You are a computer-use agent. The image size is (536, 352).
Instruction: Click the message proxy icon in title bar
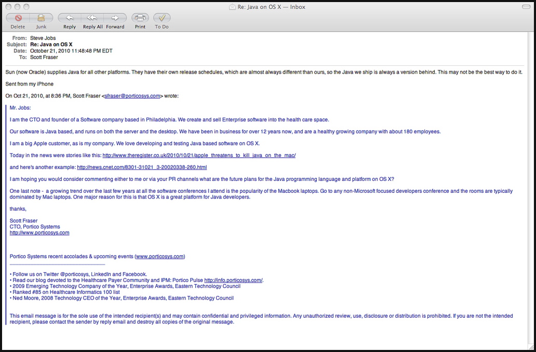tap(233, 7)
